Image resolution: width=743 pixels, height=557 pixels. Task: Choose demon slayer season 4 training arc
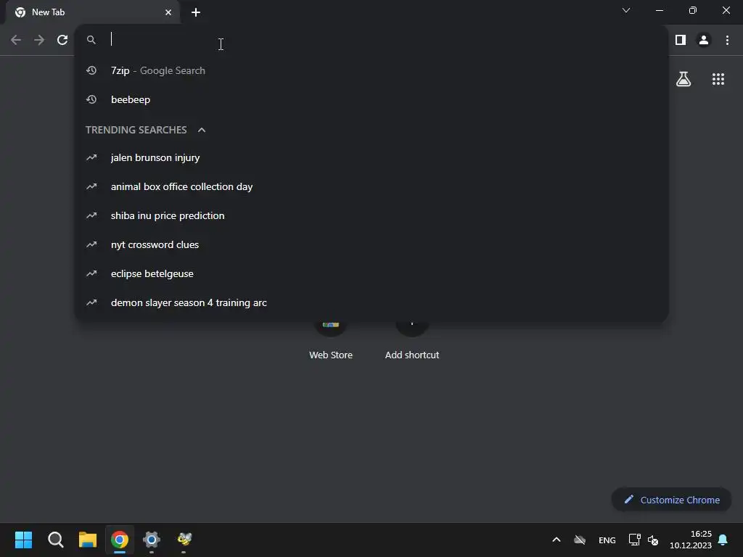coord(371,302)
